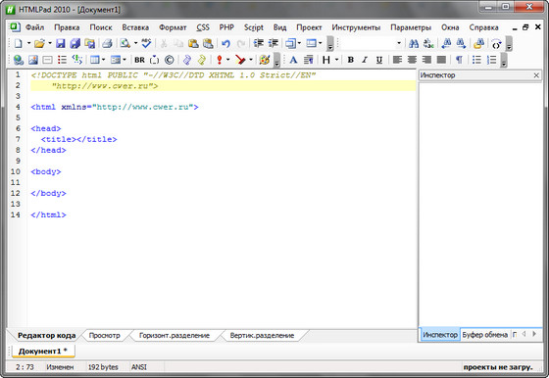This screenshot has height=378, width=549.
Task: Click code line 11 in the editor
Action: tap(222, 182)
